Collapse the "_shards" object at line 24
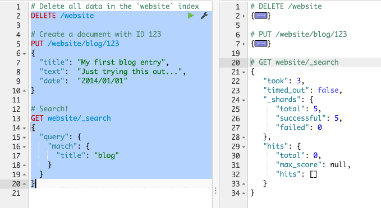 [x=244, y=100]
